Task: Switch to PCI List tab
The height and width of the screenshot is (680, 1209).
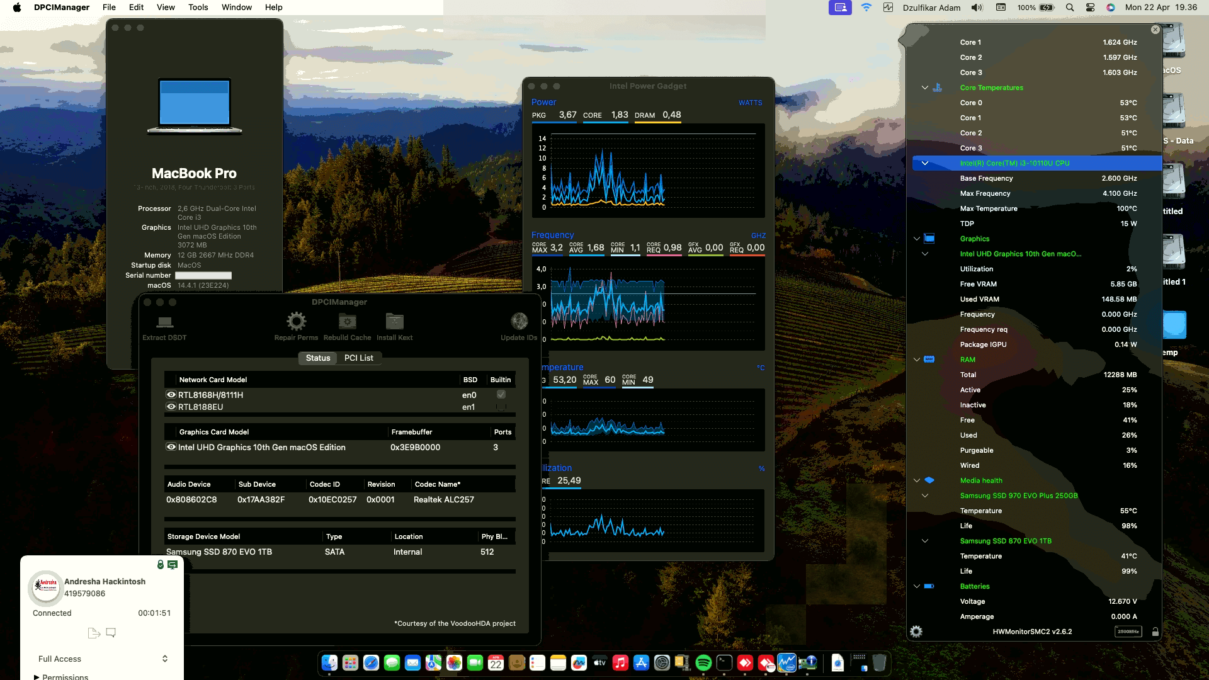Action: (x=358, y=358)
